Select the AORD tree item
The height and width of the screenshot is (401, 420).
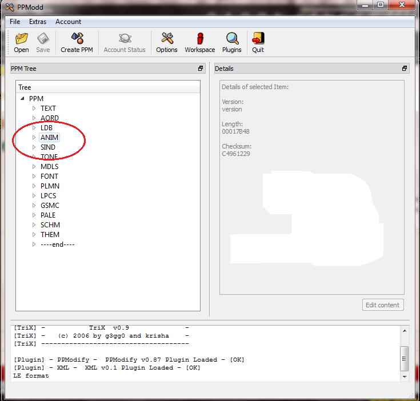50,118
